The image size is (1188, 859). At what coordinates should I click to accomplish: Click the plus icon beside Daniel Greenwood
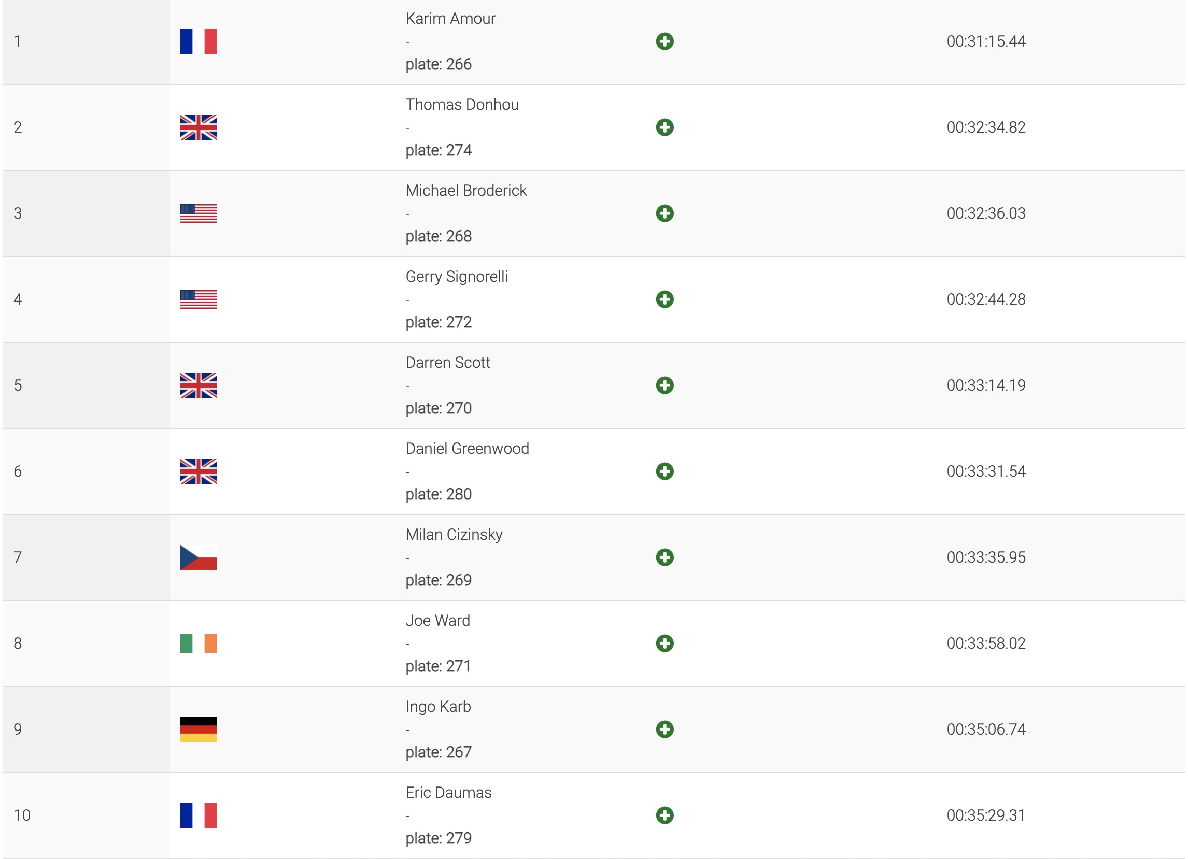pos(664,471)
